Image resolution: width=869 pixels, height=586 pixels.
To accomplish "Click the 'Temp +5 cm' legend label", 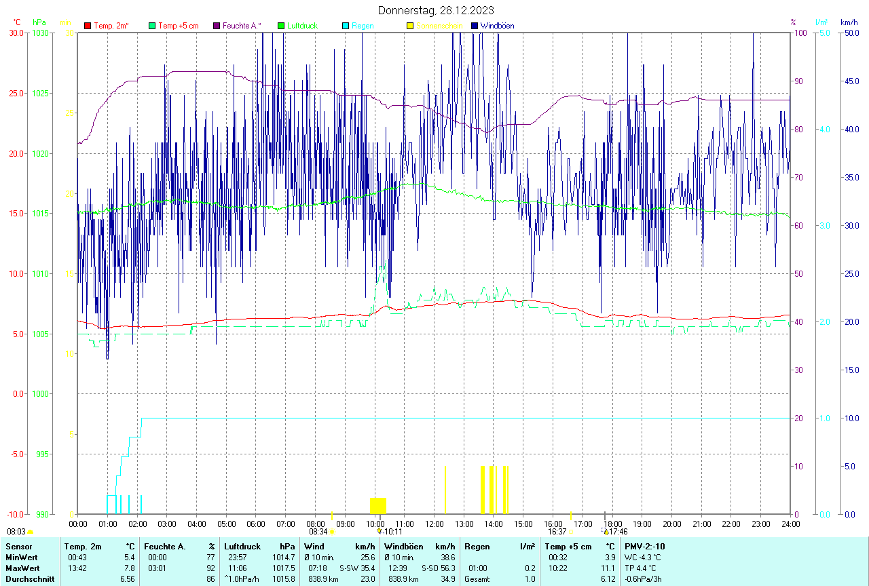I will tap(179, 26).
